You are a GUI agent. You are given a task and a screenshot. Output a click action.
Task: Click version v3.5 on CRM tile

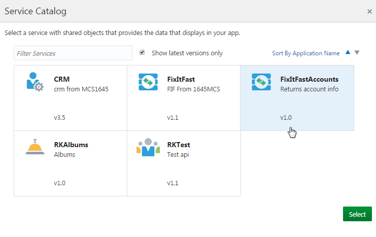(60, 118)
